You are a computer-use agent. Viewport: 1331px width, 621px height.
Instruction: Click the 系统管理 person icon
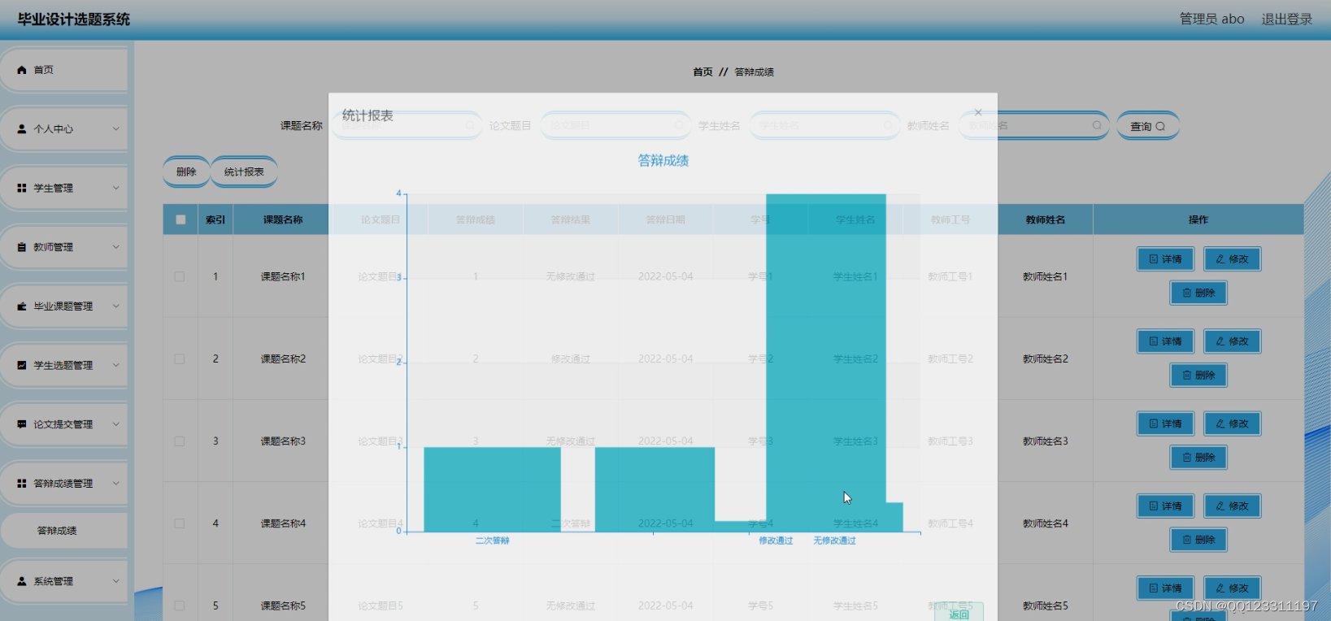coord(22,581)
